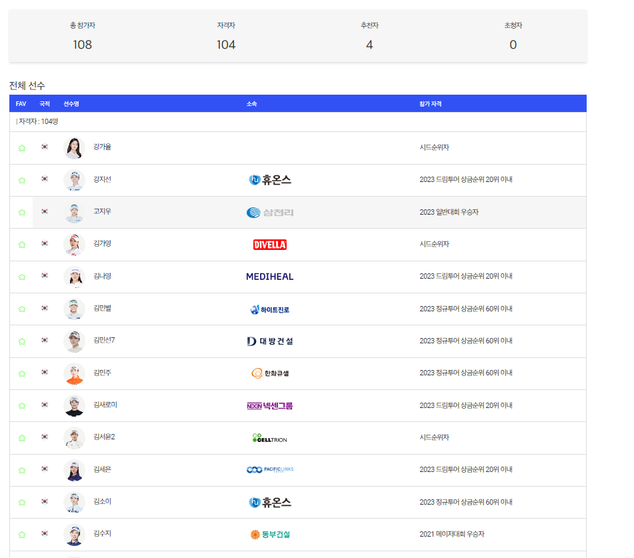Click the 선수명 column header
The image size is (634, 558).
pos(71,104)
